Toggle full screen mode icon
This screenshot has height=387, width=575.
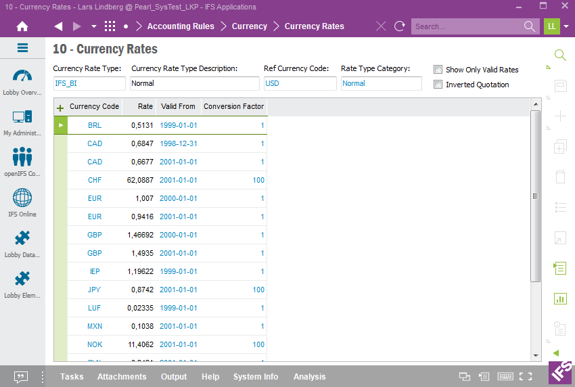point(526,376)
